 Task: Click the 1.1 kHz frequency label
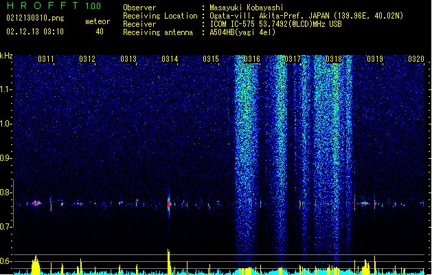6,89
